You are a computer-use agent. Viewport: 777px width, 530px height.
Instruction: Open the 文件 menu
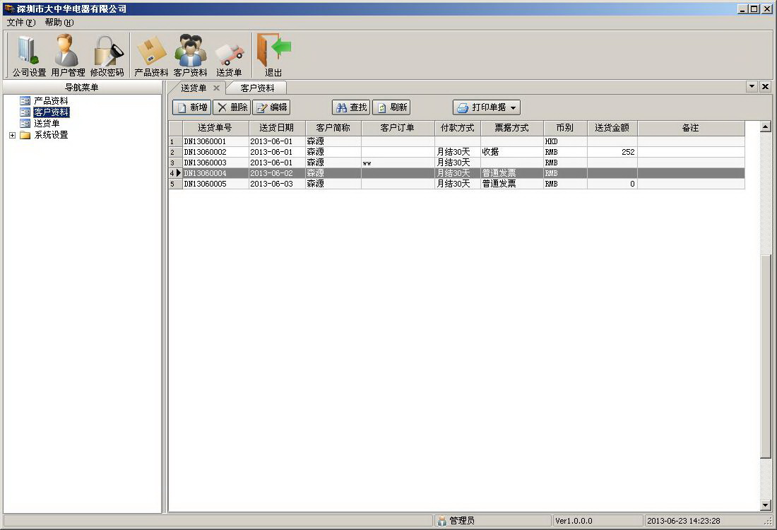click(20, 23)
